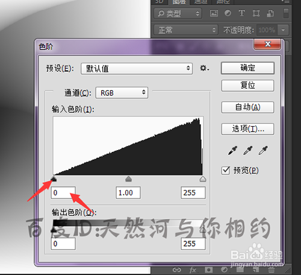Screen dimensions: 301x275
Task: Open the 正常 blend mode dropdown
Action: coord(186,30)
